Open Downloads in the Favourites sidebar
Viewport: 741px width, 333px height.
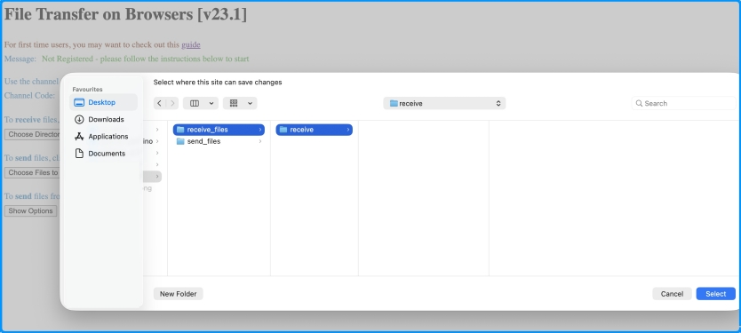point(103,120)
